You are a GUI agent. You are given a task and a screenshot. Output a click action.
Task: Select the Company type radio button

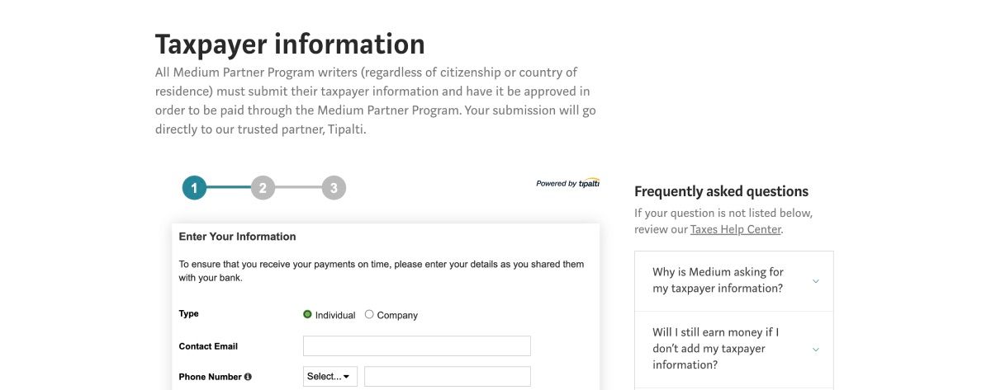[369, 314]
